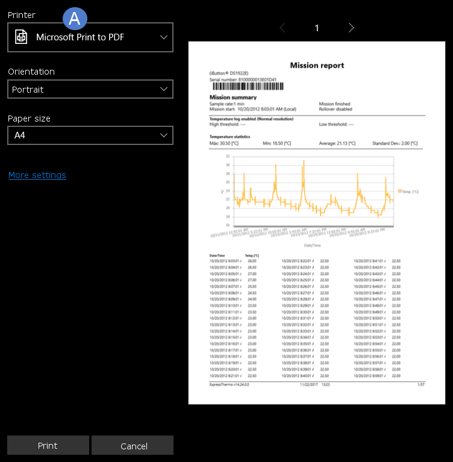The image size is (453, 462).
Task: Click the barcode graphic in preview
Action: (x=248, y=87)
